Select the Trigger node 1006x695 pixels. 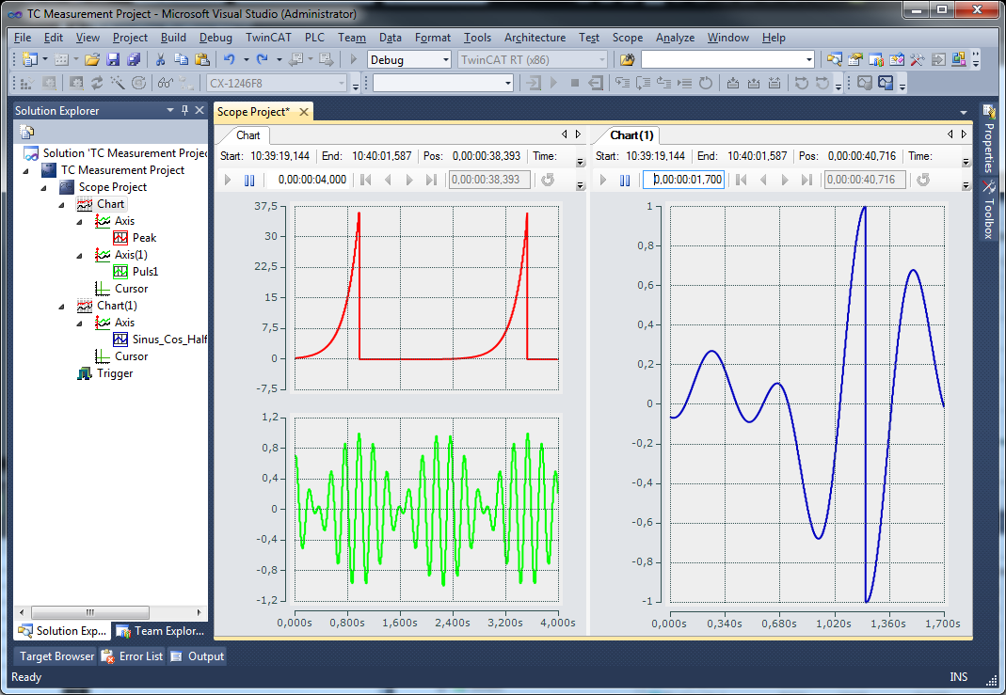[114, 373]
